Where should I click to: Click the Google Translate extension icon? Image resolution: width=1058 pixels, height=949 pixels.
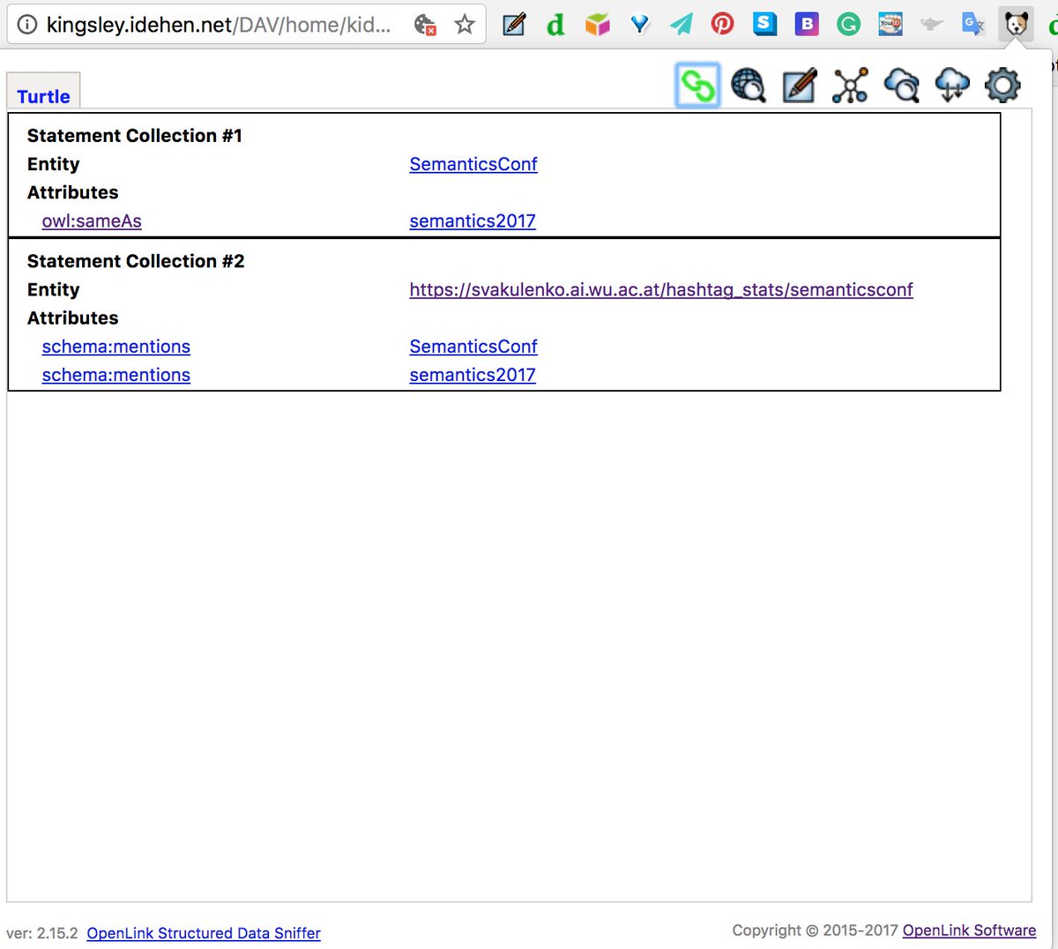point(973,24)
